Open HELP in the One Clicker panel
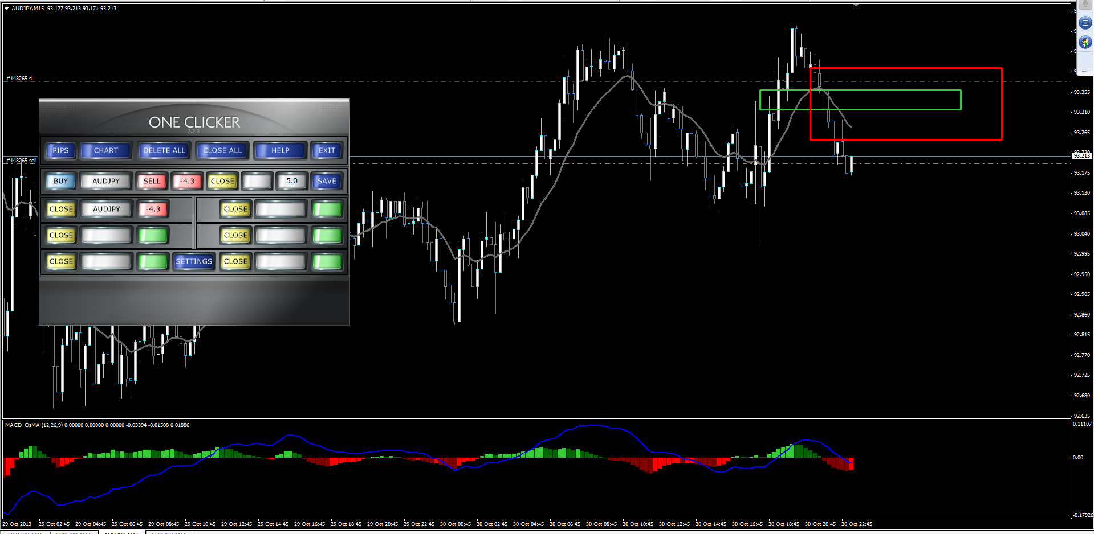The image size is (1094, 534). click(280, 150)
